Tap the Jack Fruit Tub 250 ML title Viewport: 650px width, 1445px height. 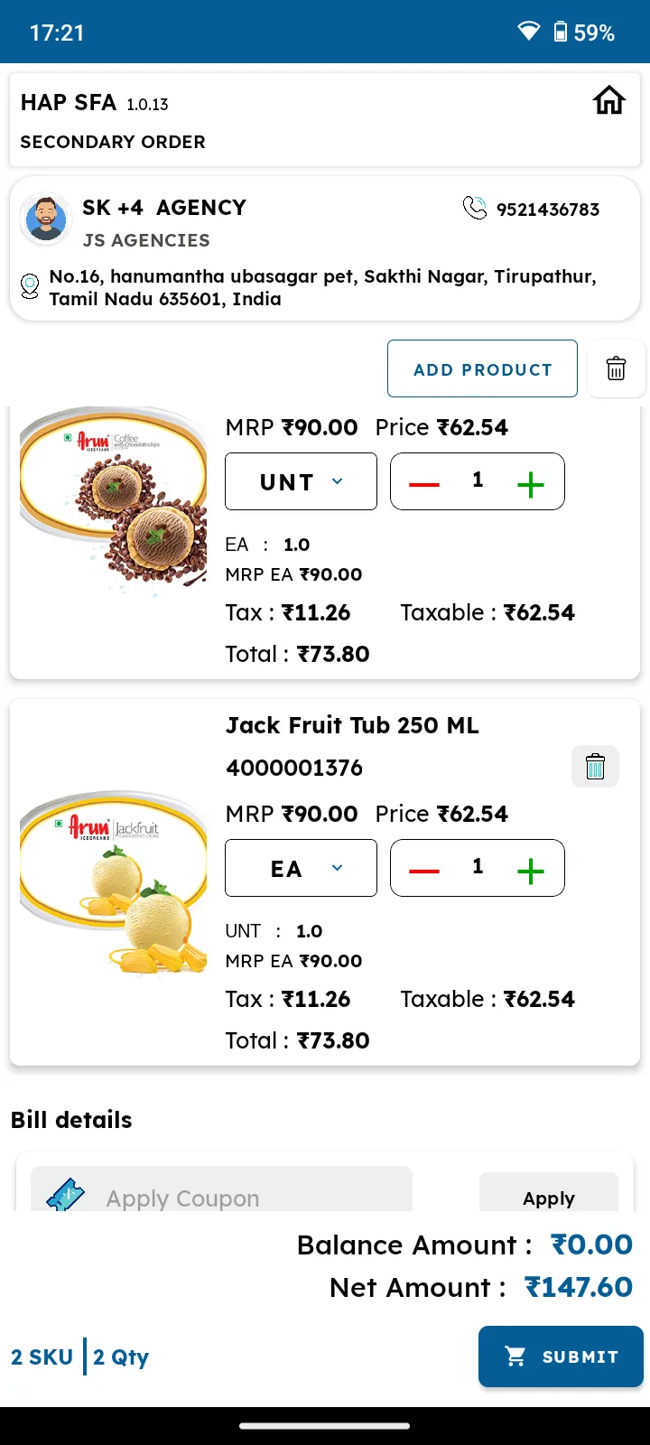pos(352,725)
